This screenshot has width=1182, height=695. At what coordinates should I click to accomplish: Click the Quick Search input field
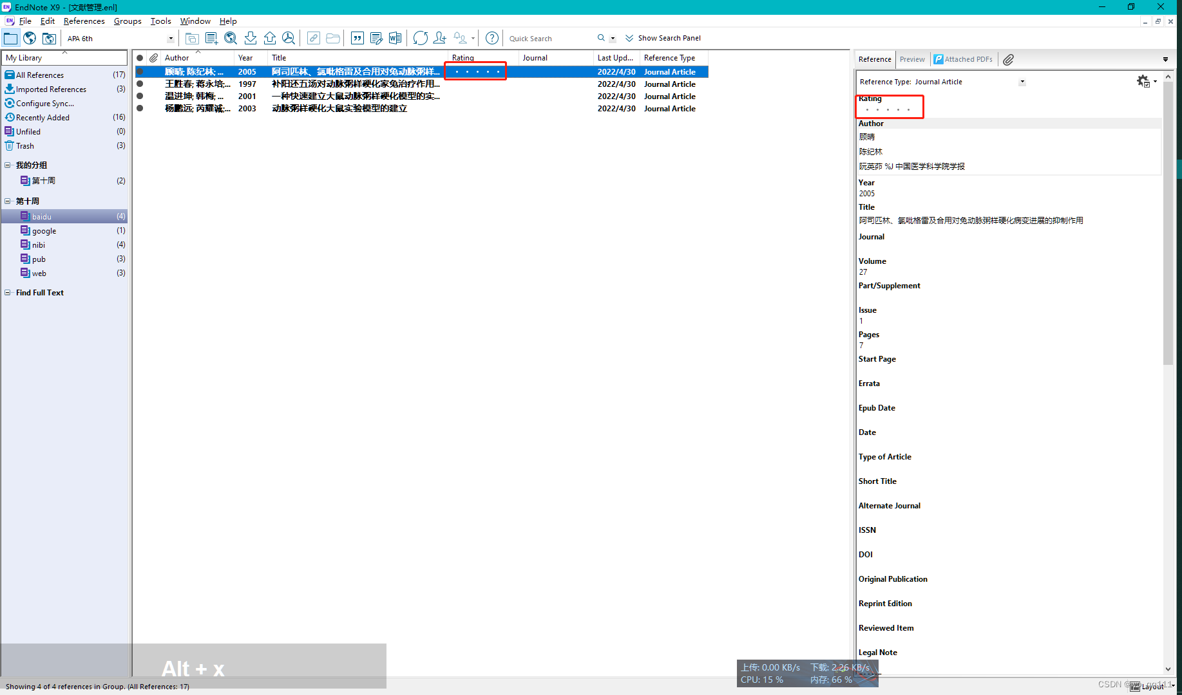click(549, 39)
